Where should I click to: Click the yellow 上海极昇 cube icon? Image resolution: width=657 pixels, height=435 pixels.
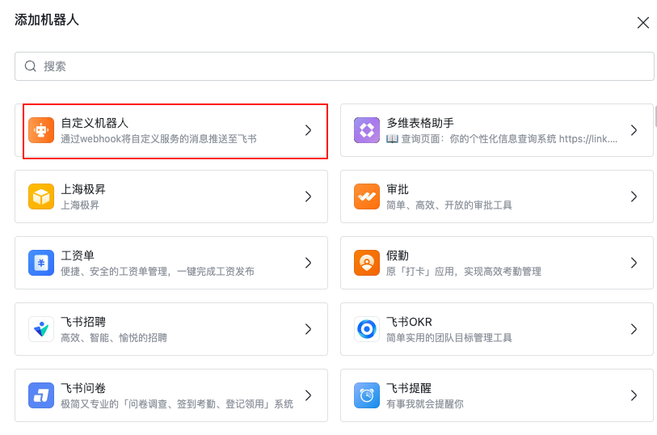pyautogui.click(x=41, y=196)
